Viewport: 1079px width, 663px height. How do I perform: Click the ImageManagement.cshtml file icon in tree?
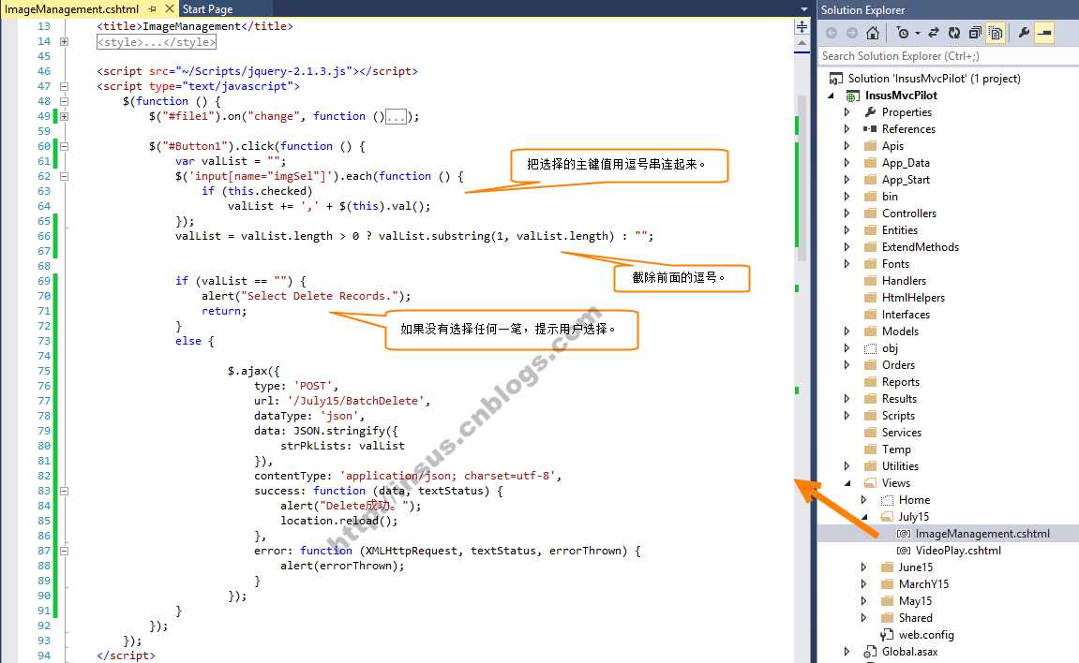point(904,534)
